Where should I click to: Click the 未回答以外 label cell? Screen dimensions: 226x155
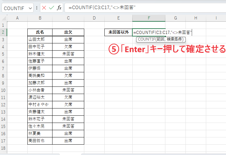[118, 32]
